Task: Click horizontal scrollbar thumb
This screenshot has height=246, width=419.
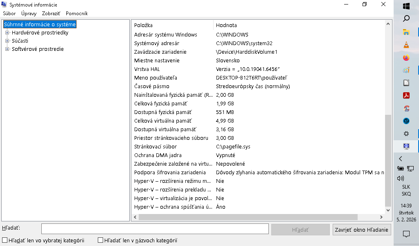Action: click(x=248, y=217)
